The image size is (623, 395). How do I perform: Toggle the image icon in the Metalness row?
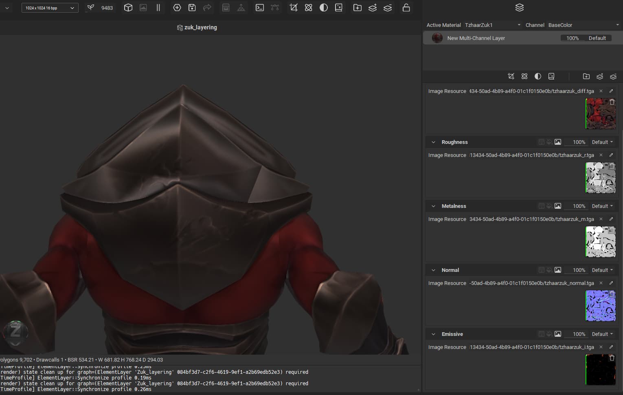[x=558, y=206]
